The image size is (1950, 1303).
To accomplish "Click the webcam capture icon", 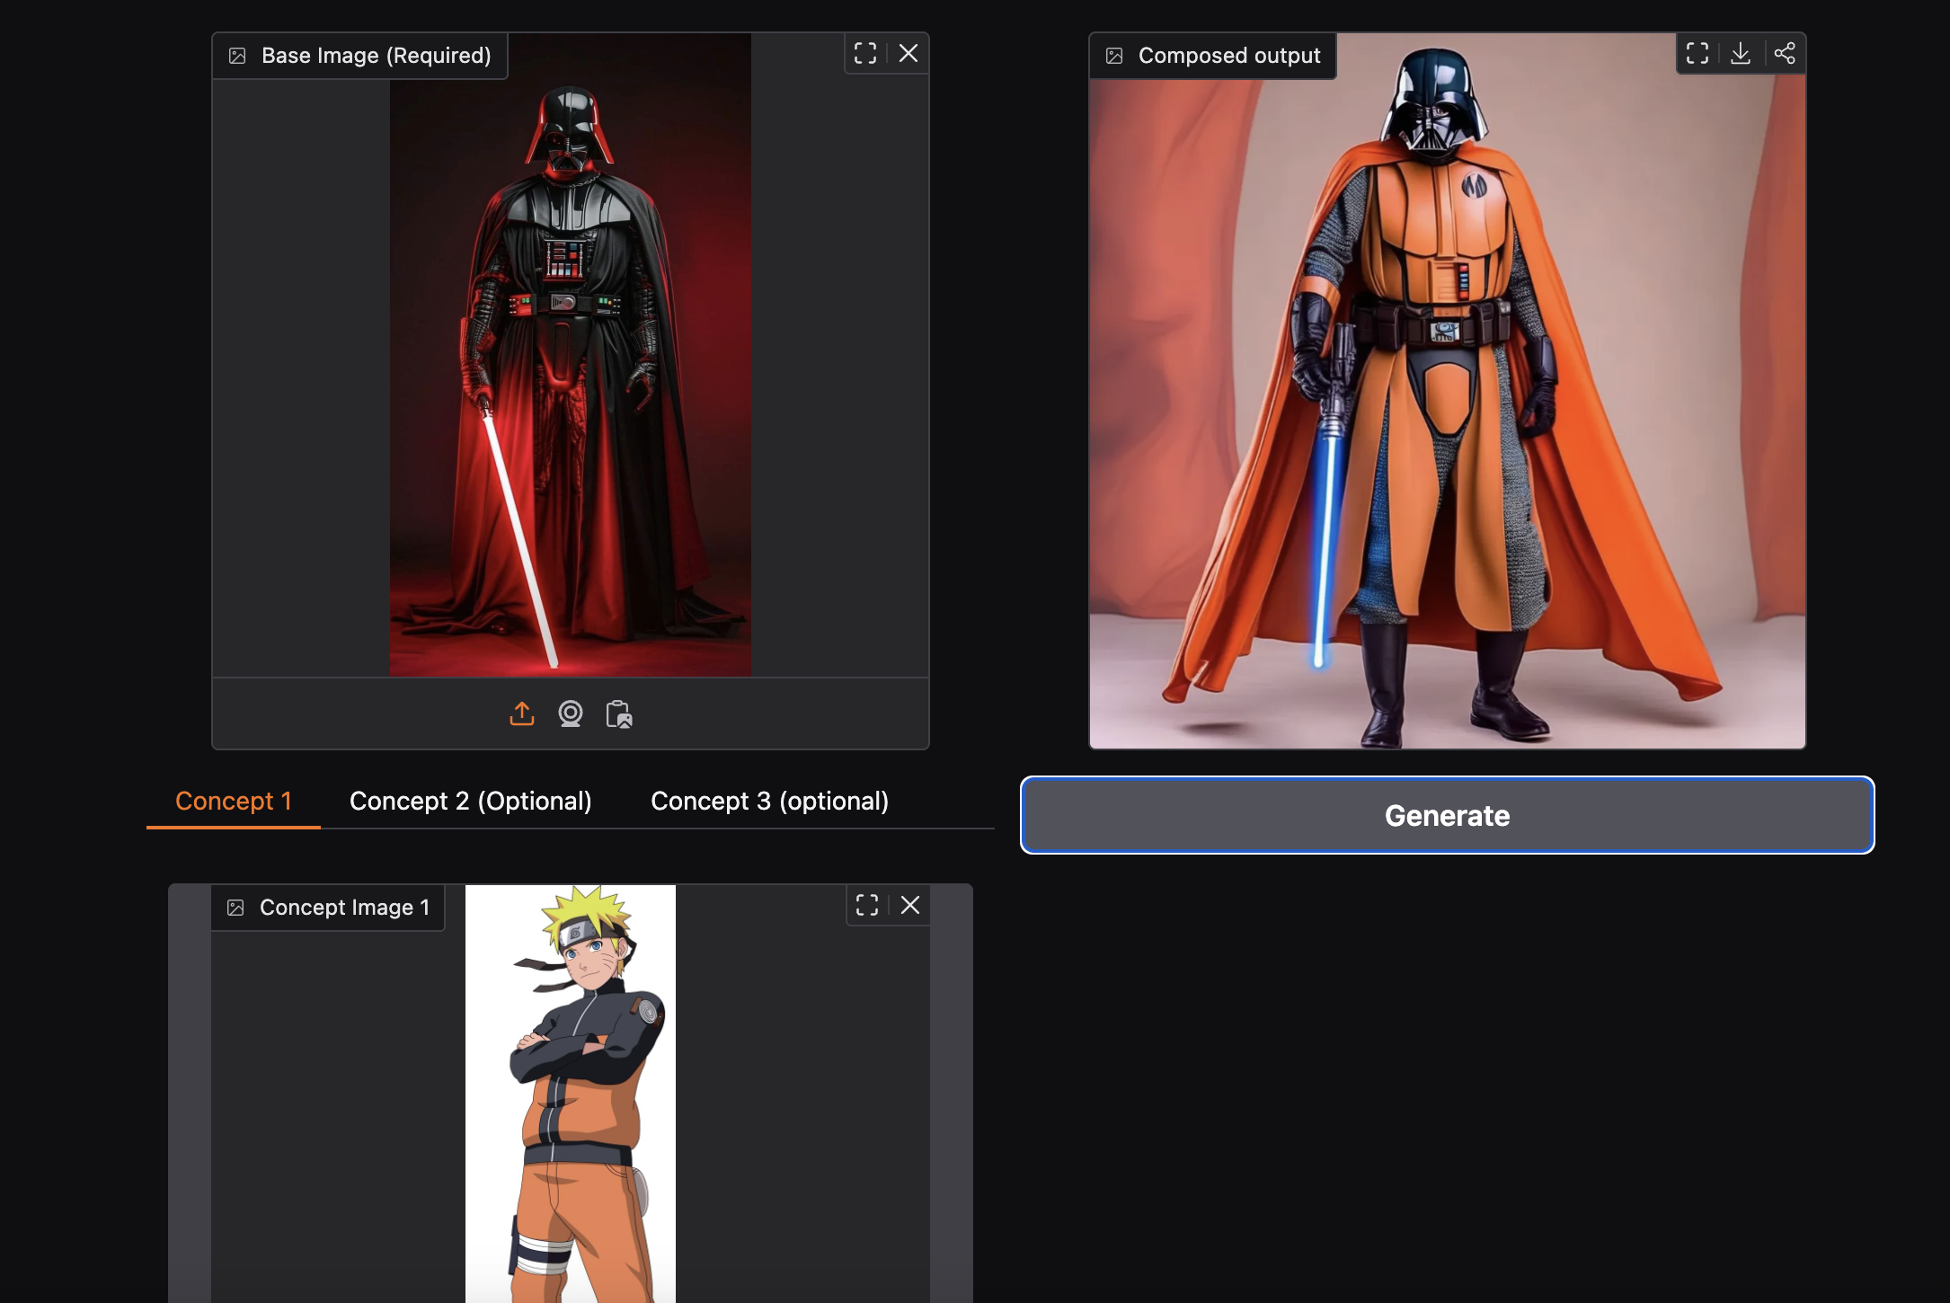I will 571,714.
